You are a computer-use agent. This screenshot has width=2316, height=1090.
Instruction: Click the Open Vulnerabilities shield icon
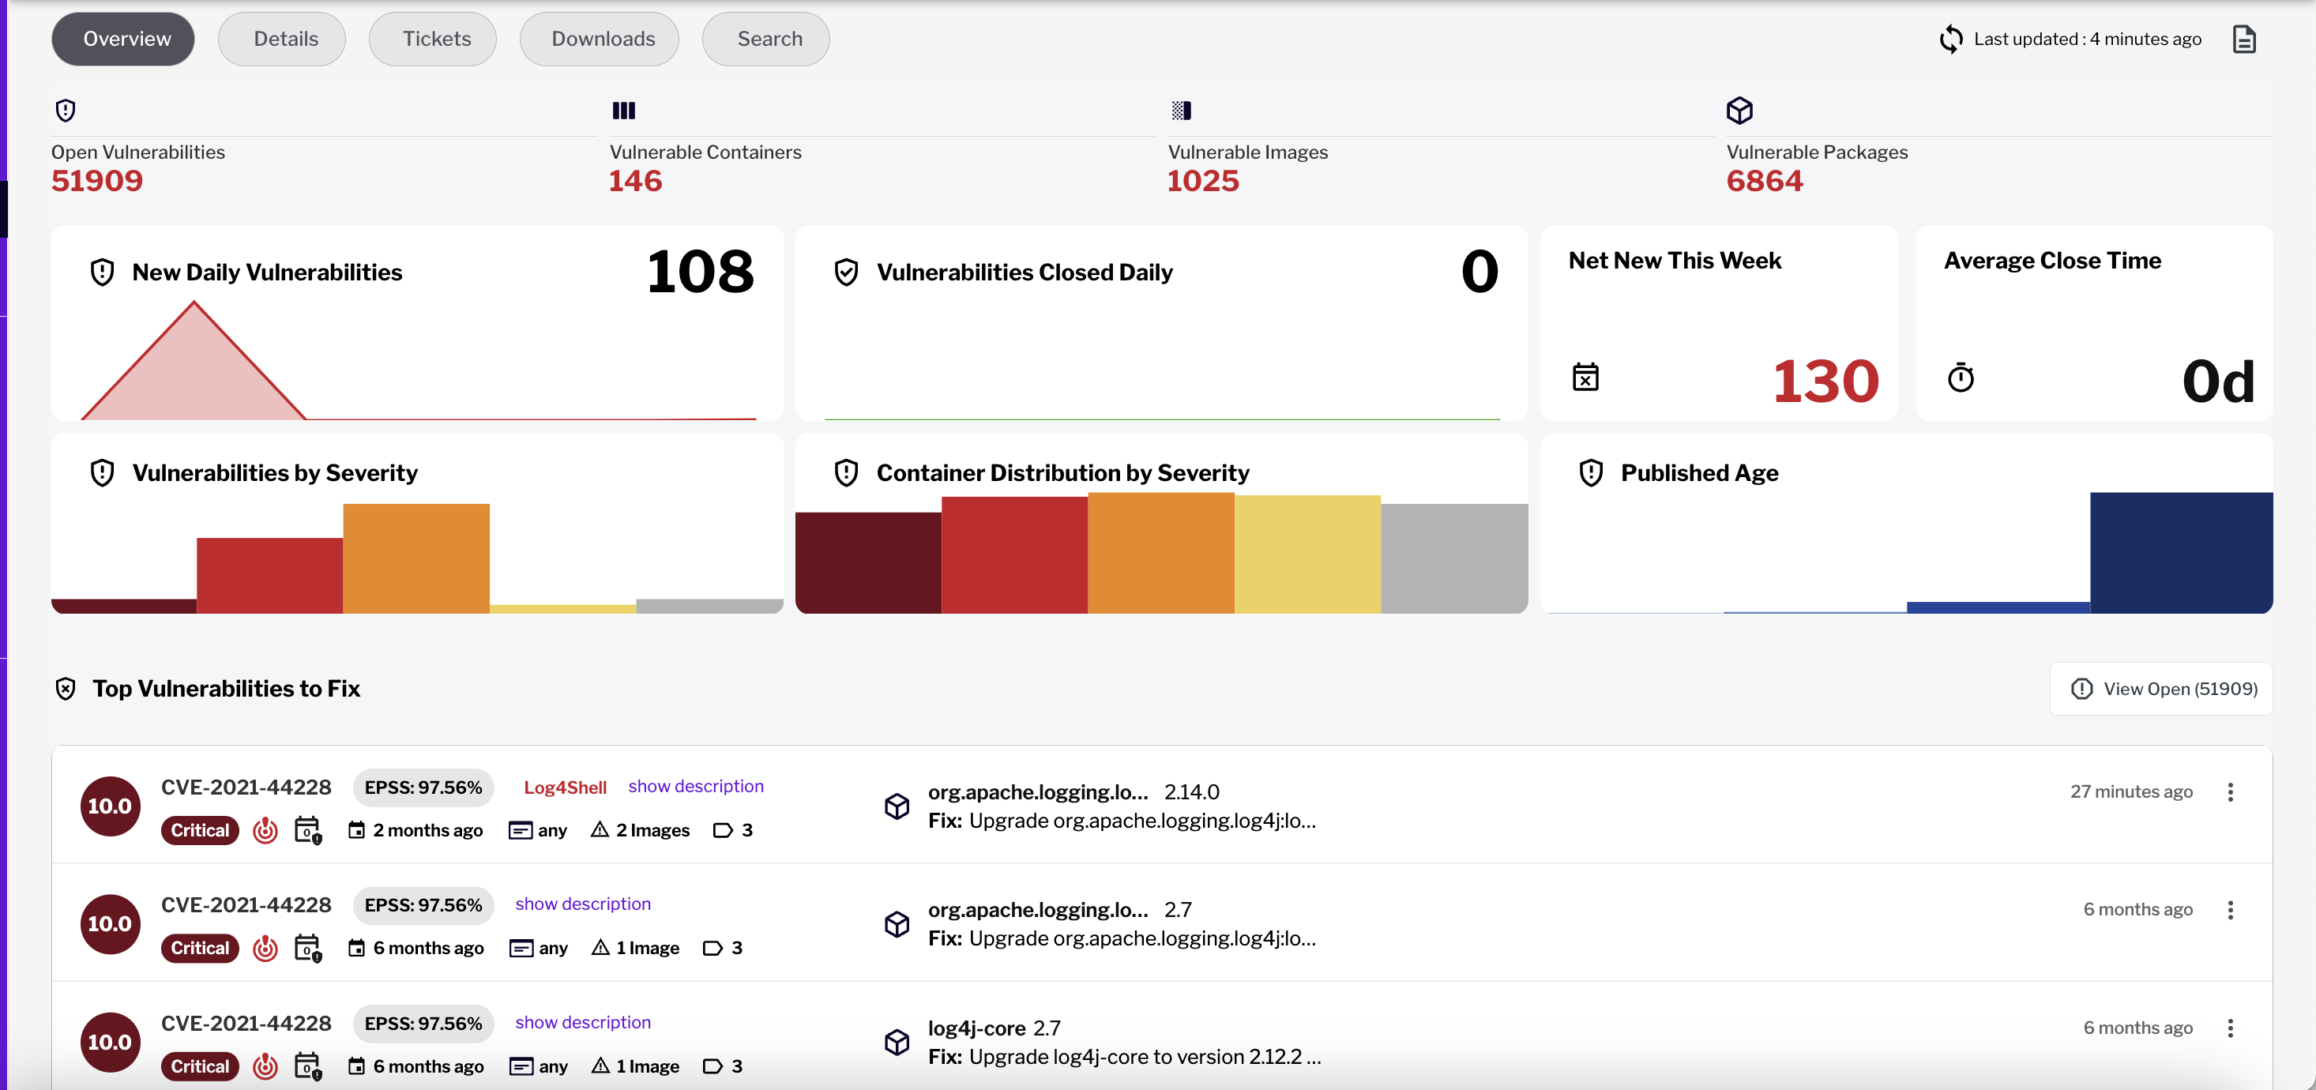(66, 111)
